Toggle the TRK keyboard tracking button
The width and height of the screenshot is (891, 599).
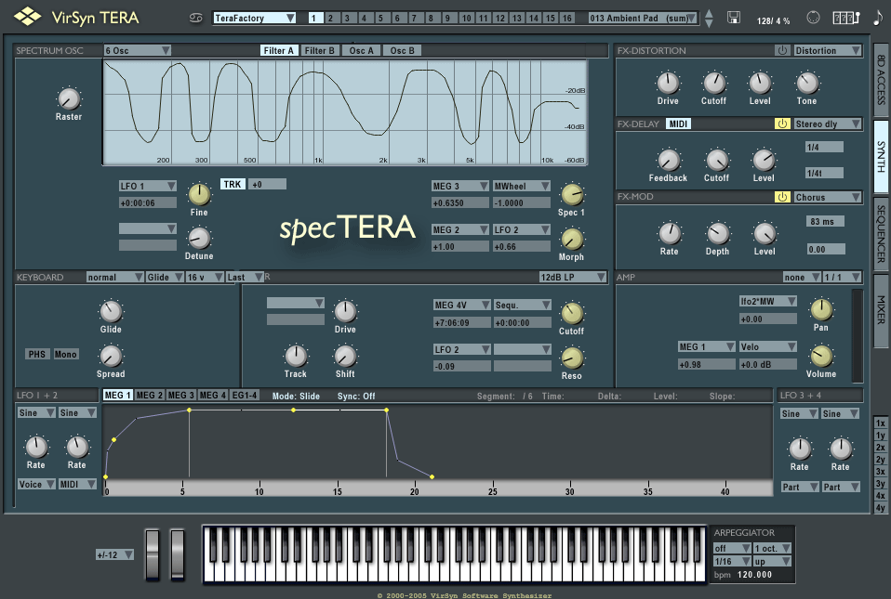[x=232, y=185]
